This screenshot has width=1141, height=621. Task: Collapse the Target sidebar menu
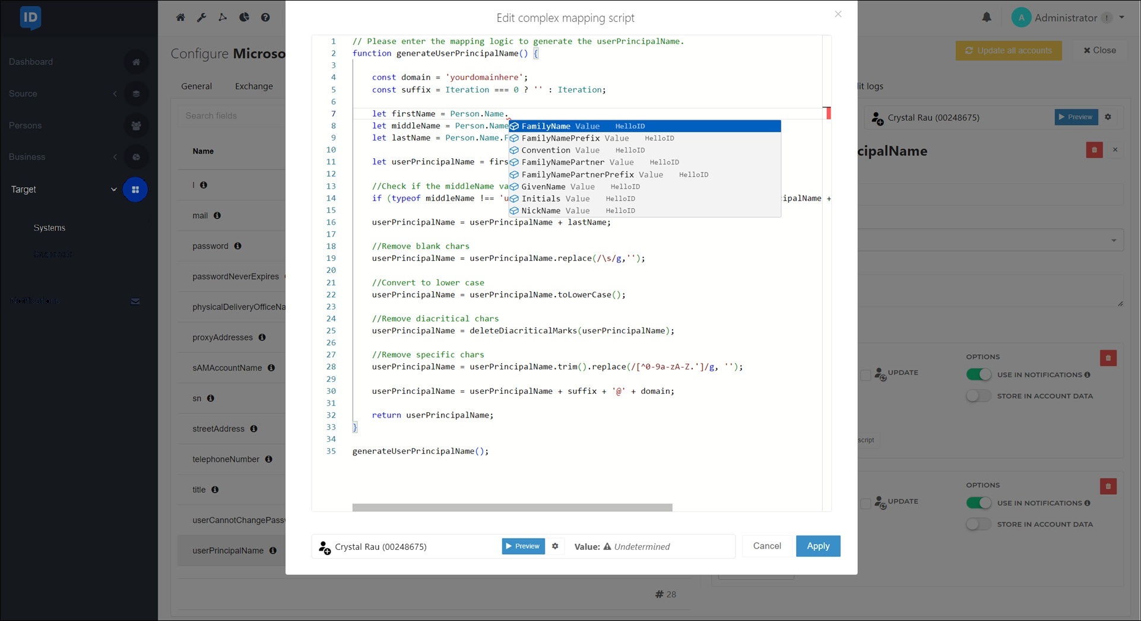(x=113, y=190)
